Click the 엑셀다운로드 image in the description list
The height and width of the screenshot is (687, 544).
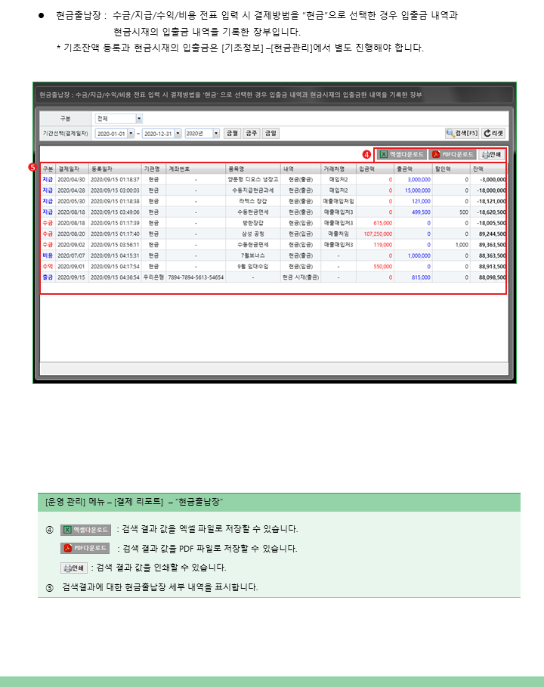86,530
